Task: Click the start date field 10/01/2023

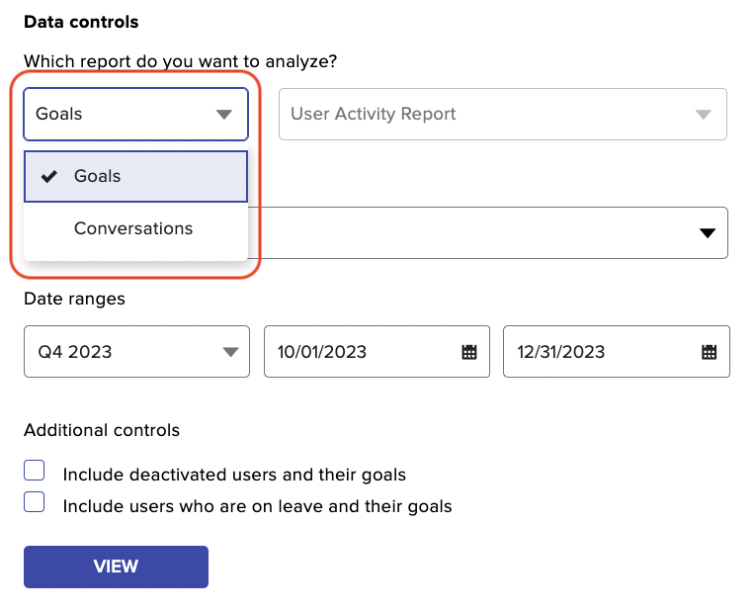Action: click(x=377, y=351)
